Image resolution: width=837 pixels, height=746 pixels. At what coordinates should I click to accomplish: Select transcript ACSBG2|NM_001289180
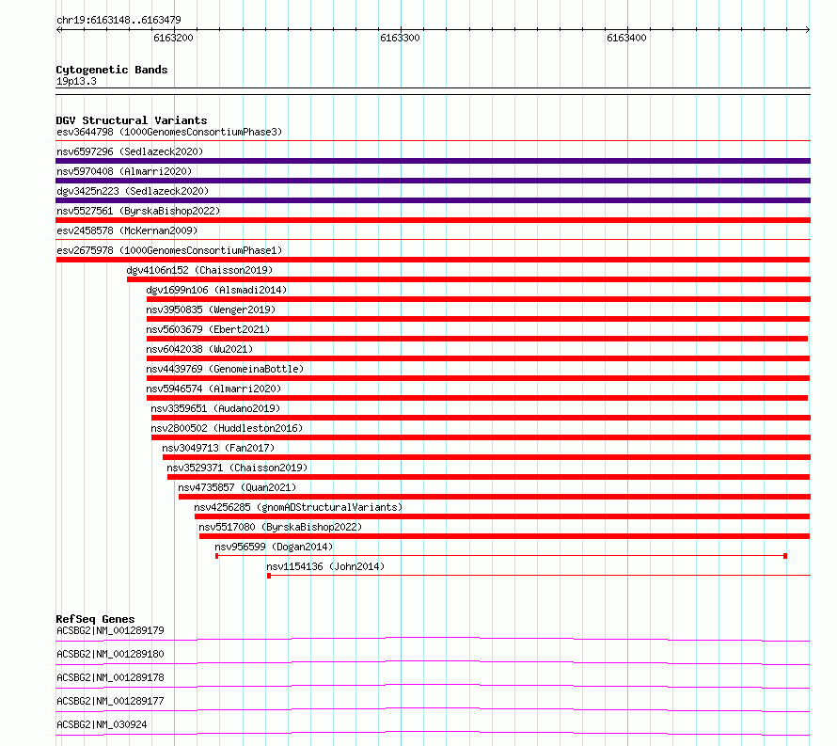[110, 654]
